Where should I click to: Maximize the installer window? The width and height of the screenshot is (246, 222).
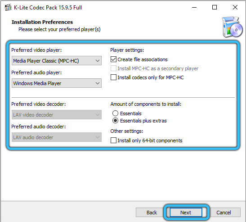pyautogui.click(x=215, y=7)
